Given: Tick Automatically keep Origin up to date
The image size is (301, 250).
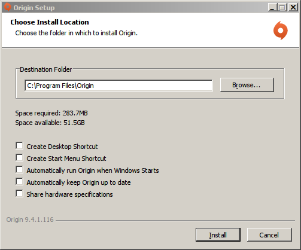Looking at the screenshot, I should tap(19, 182).
